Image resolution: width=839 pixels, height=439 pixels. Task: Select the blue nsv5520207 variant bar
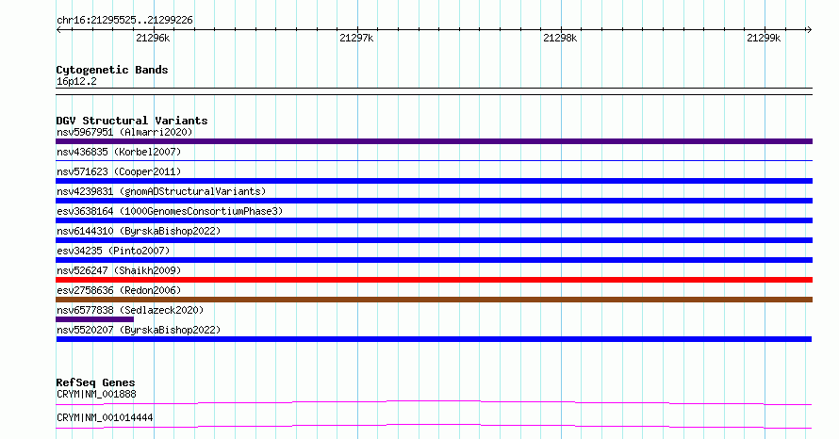pyautogui.click(x=434, y=339)
